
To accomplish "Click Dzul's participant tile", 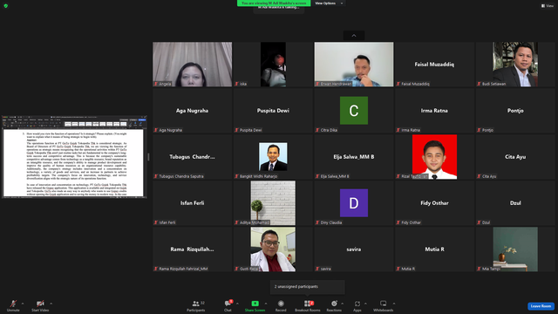I will point(515,203).
